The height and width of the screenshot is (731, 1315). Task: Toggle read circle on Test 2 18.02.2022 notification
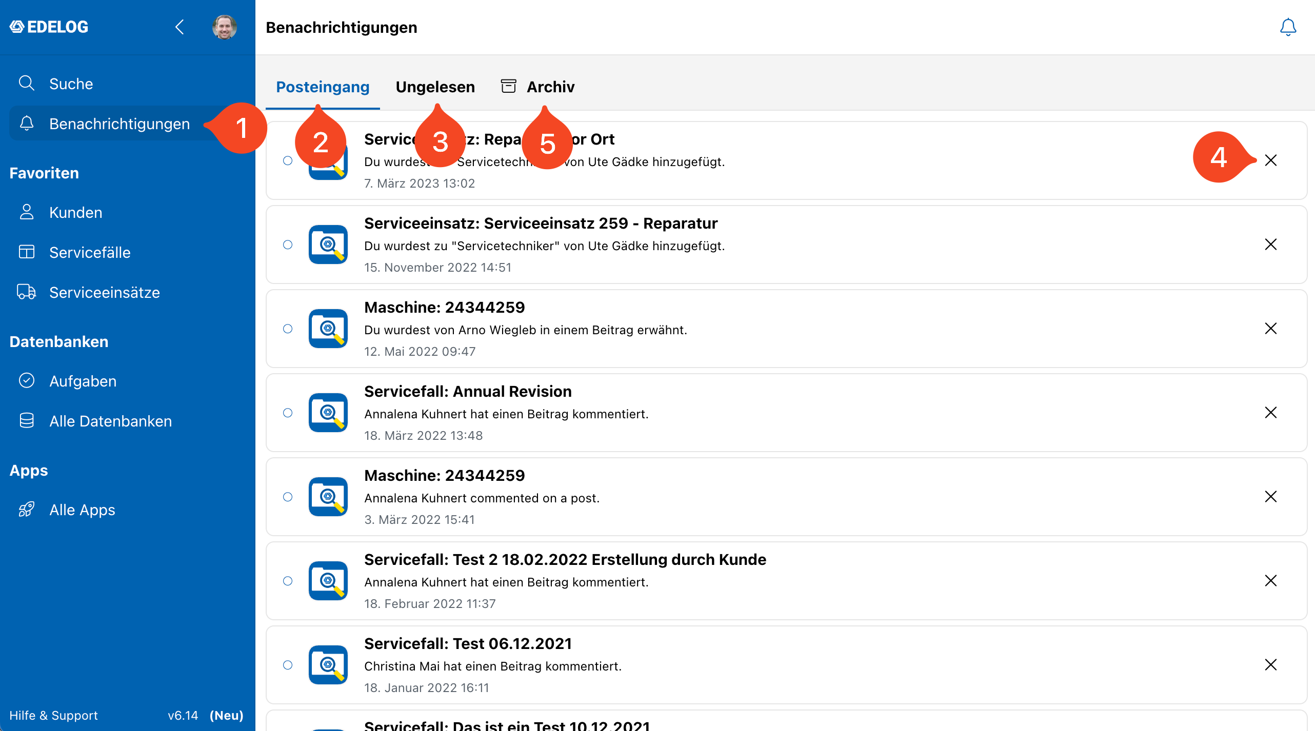click(x=288, y=581)
